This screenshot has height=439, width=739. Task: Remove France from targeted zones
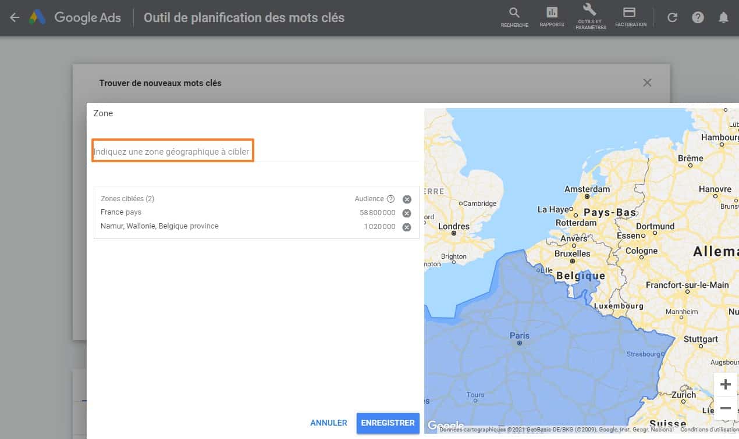point(407,213)
